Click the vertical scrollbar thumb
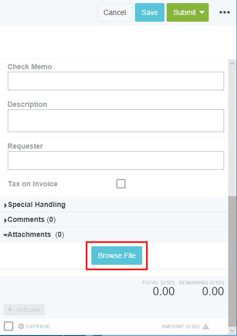 pyautogui.click(x=232, y=262)
